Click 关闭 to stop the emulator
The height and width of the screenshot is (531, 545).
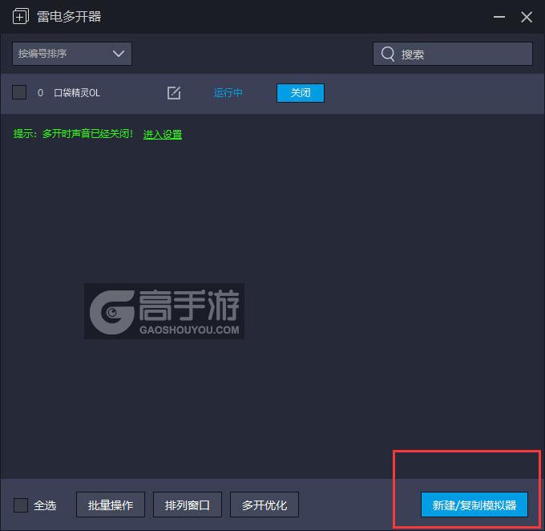pos(301,93)
